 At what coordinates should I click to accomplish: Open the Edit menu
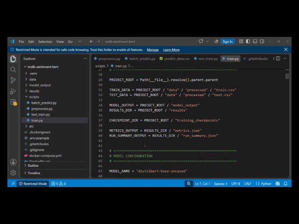(31, 42)
